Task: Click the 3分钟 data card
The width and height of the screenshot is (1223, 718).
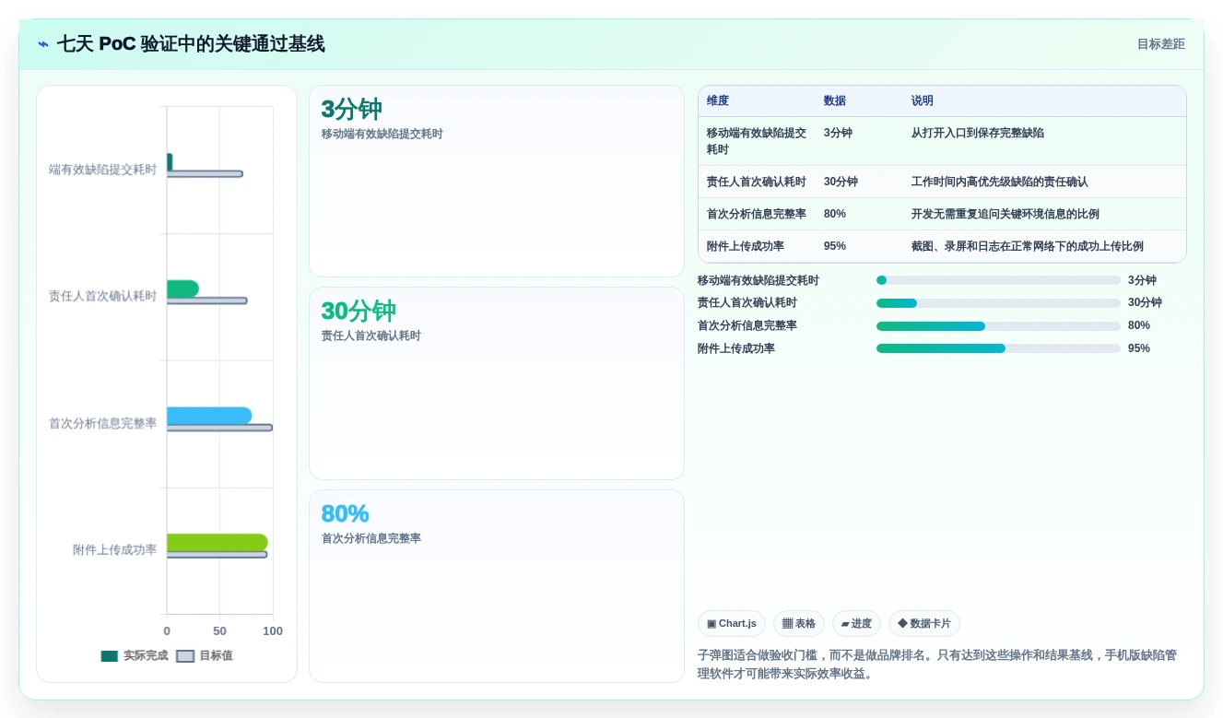Action: click(x=497, y=182)
